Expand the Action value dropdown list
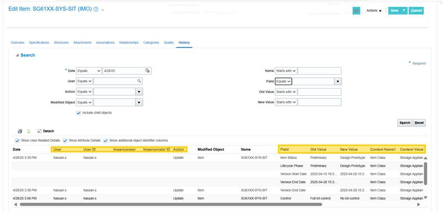Viewport: 443px width, 212px height. [x=139, y=92]
